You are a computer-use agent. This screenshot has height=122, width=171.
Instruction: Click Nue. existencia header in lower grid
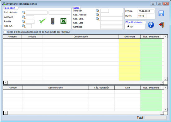[x=151, y=88]
